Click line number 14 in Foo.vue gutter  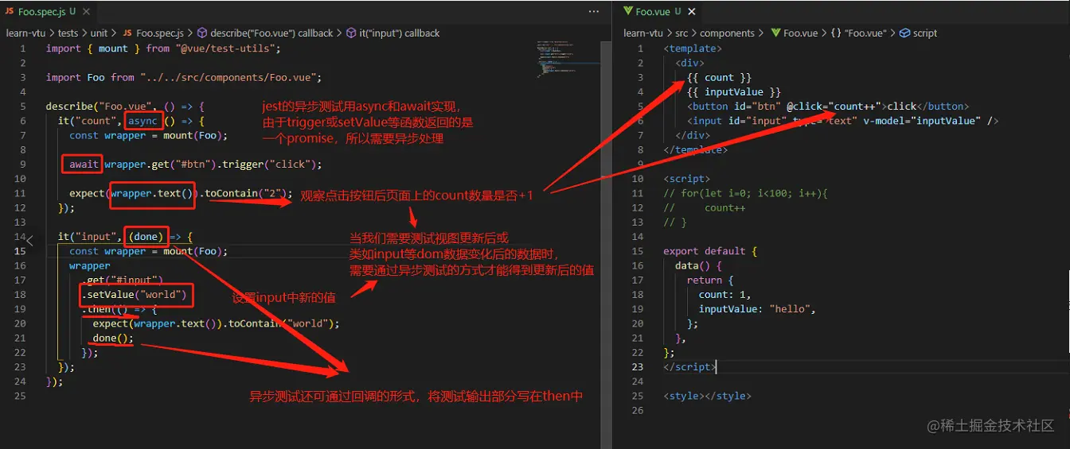(x=638, y=237)
